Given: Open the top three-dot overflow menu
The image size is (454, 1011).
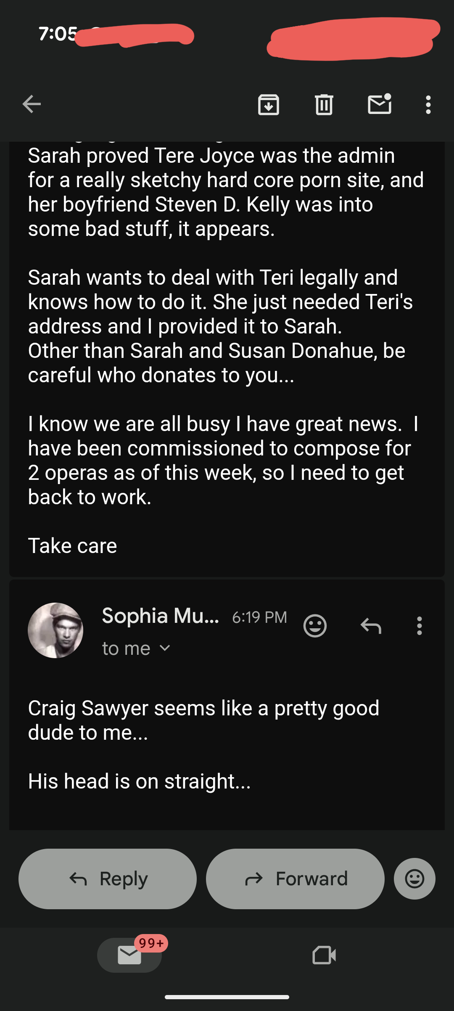Looking at the screenshot, I should pos(428,104).
